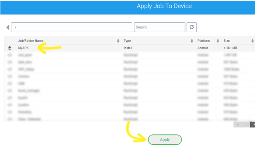
Task: Go to previous page in pagination
Action: point(246,125)
